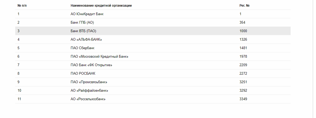
Task: Click the Рег. № column header
Action: pos(244,6)
